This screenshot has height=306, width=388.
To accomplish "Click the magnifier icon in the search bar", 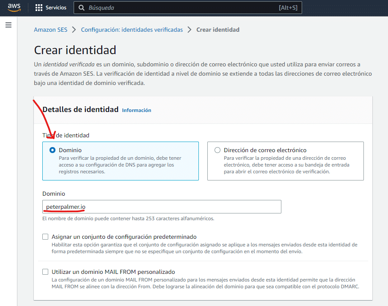I will pos(82,8).
